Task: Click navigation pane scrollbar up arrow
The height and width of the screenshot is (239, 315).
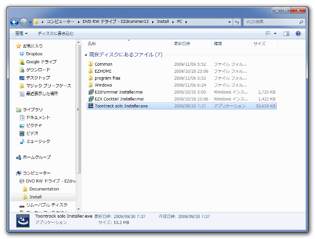Action: pyautogui.click(x=78, y=42)
